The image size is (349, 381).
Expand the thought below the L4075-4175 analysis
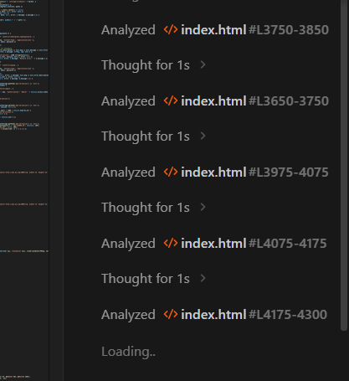[x=153, y=279]
